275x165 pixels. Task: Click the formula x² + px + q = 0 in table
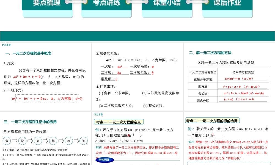click(x=241, y=87)
